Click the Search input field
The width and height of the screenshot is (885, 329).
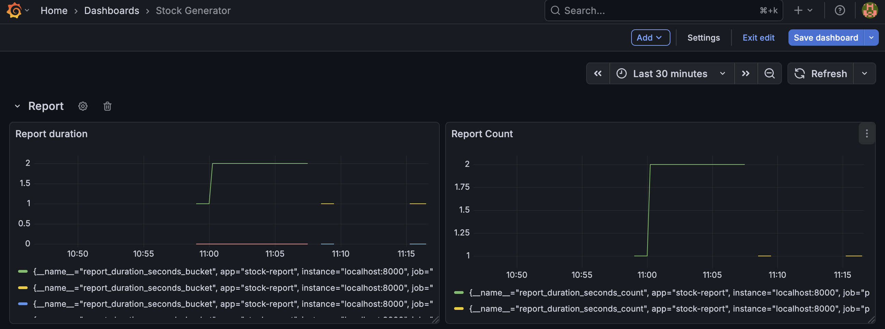click(x=659, y=11)
